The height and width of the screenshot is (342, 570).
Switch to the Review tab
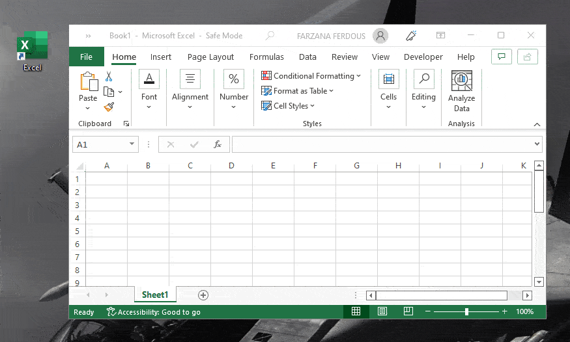click(x=345, y=57)
